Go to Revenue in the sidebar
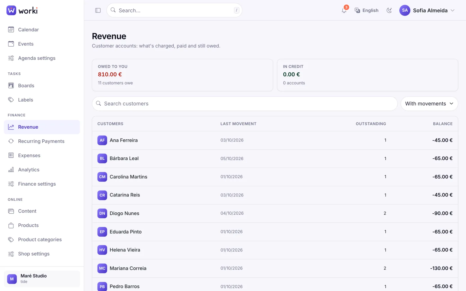The width and height of the screenshot is (466, 291). point(42,127)
